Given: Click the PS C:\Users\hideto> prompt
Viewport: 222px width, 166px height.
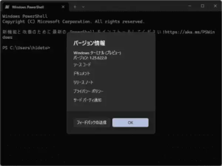Looking at the screenshot, I should [x=26, y=48].
